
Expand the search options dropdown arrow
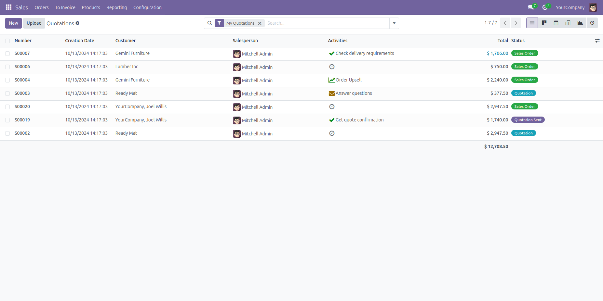point(394,23)
